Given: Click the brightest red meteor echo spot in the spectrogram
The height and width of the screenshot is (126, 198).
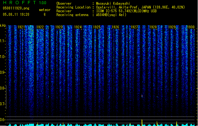Looking at the screenshot, I should (x=142, y=96).
